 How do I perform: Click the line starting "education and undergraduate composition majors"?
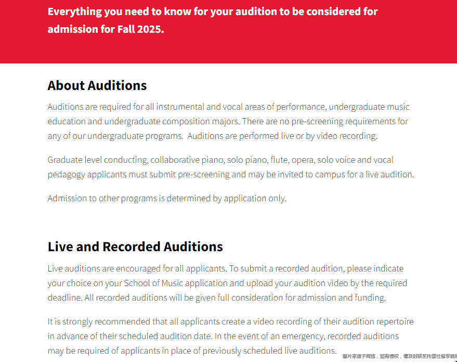click(x=228, y=122)
